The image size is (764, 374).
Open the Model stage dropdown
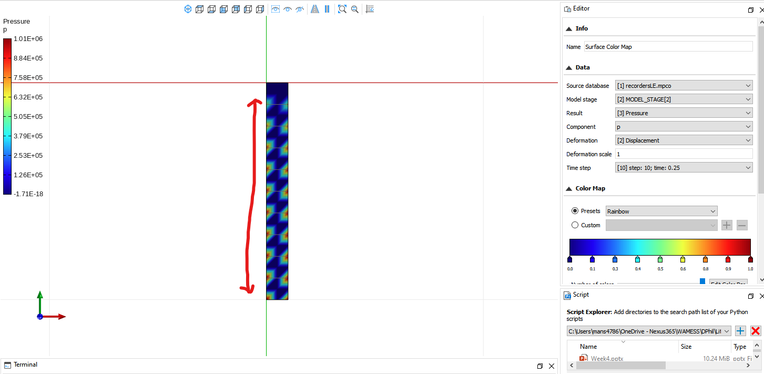click(684, 99)
